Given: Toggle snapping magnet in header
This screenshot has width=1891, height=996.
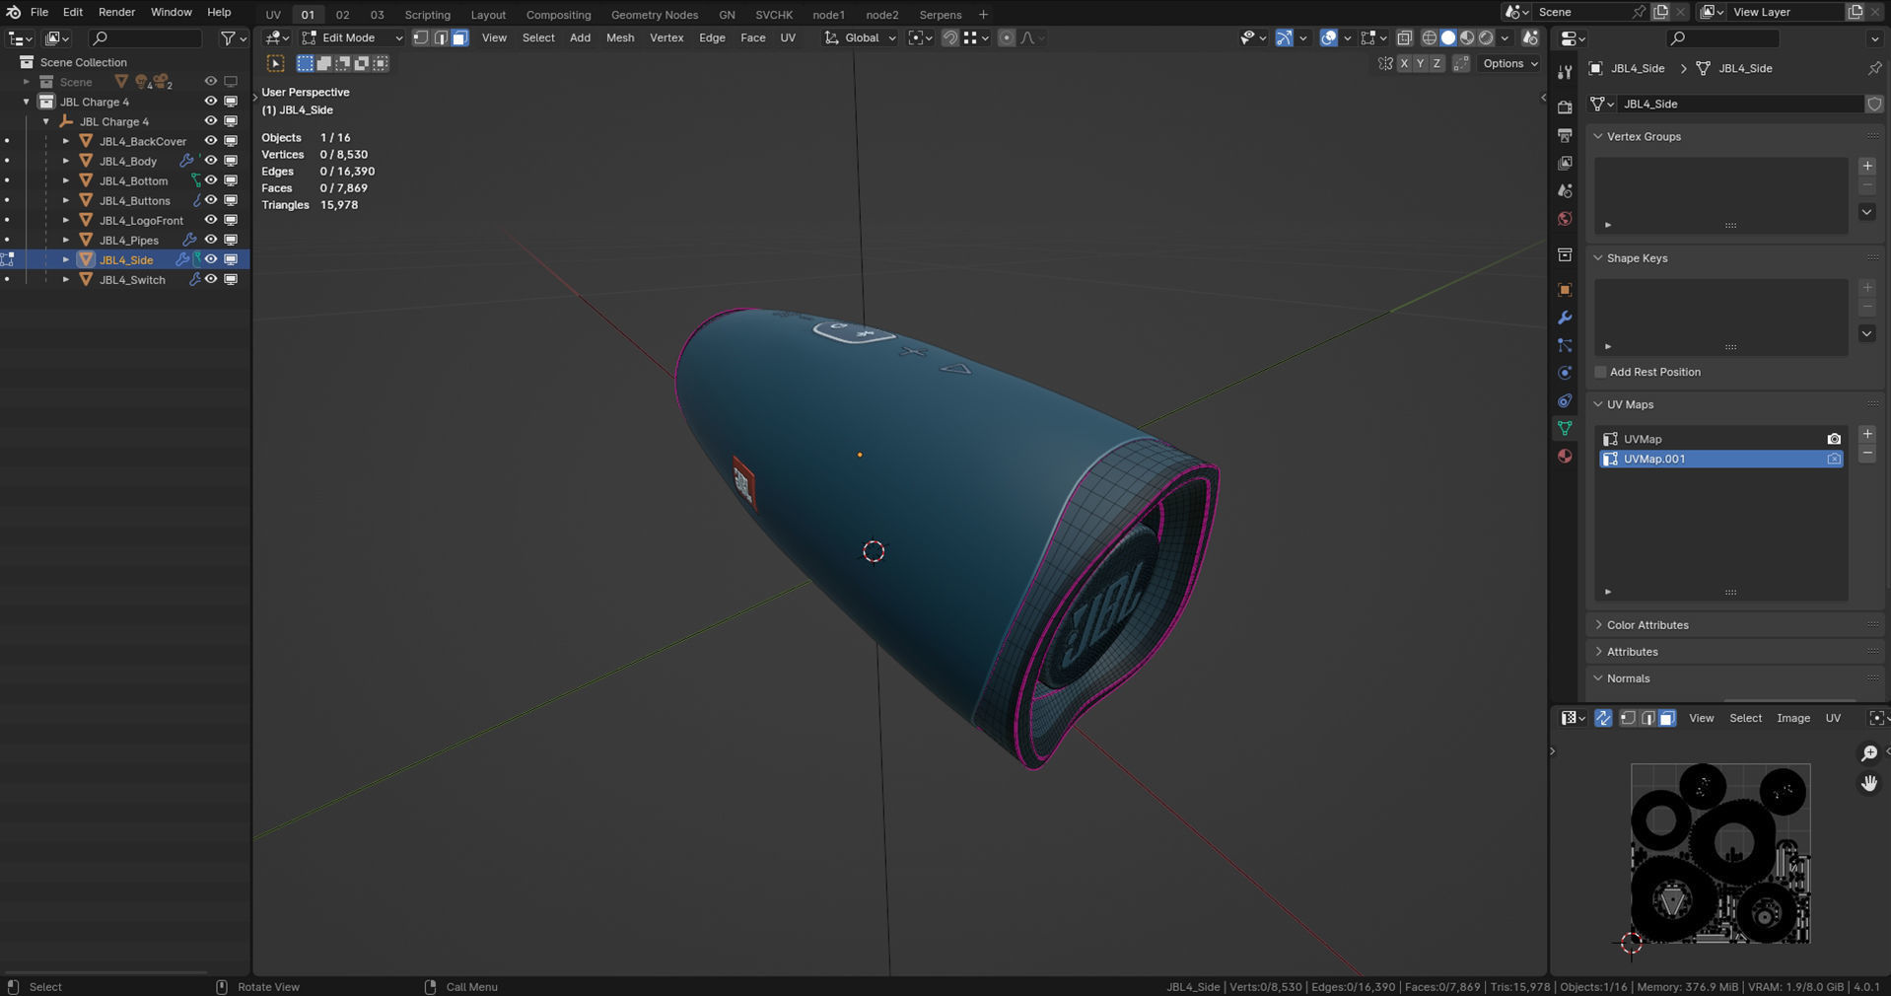Looking at the screenshot, I should [x=949, y=37].
